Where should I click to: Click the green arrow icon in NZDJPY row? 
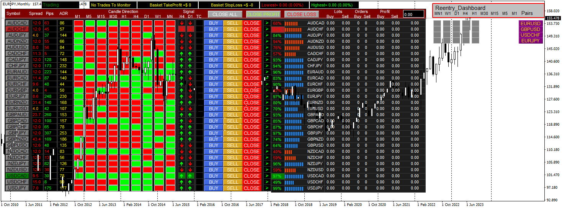click(267, 164)
